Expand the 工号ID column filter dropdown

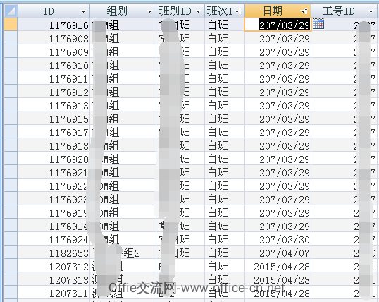(371, 11)
